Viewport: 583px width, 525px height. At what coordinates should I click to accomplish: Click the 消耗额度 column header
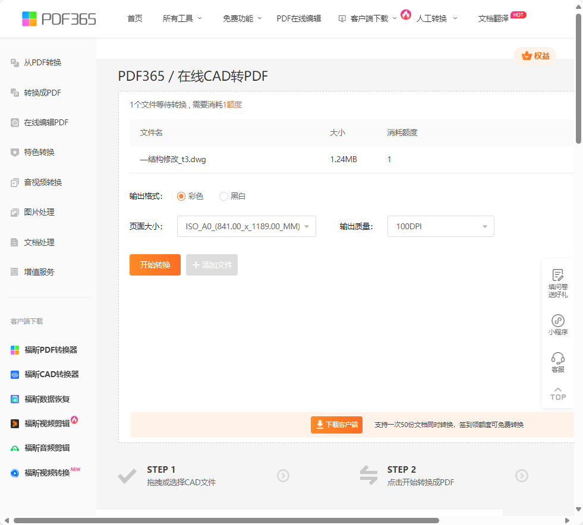tap(402, 132)
